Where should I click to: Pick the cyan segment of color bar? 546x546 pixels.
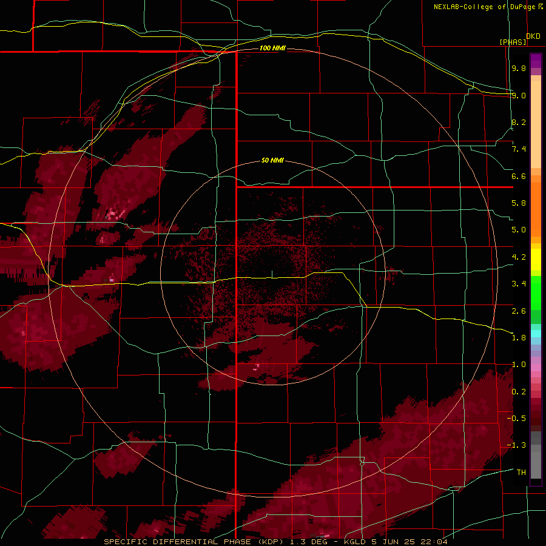pyautogui.click(x=536, y=334)
